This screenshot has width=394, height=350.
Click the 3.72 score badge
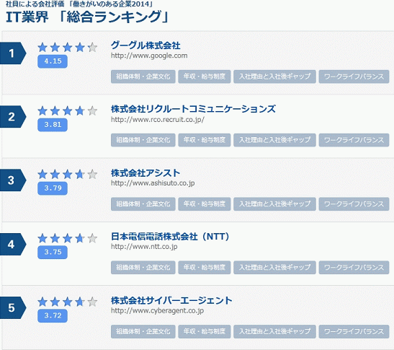tap(53, 315)
